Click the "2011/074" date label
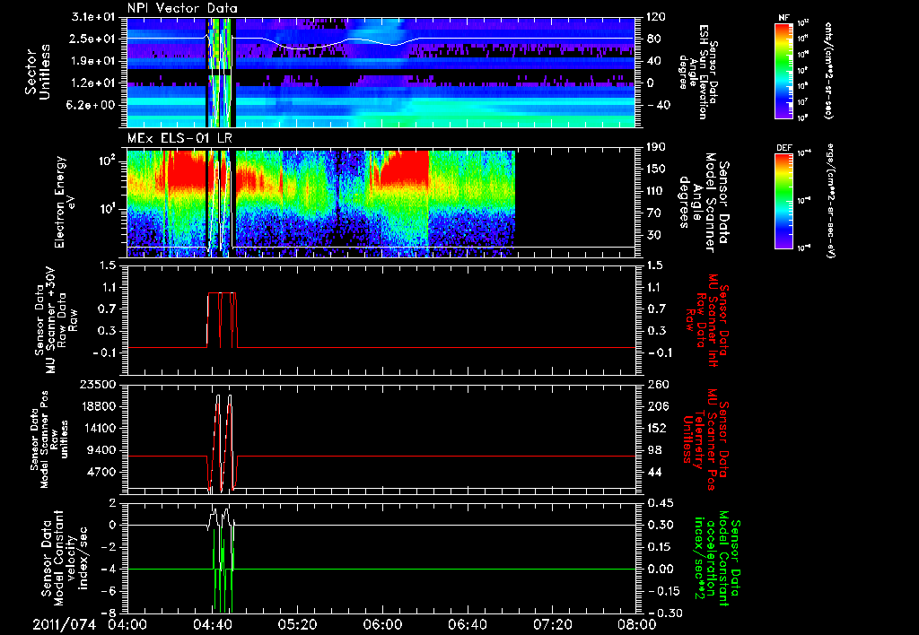This screenshot has height=635, width=919. point(64,624)
